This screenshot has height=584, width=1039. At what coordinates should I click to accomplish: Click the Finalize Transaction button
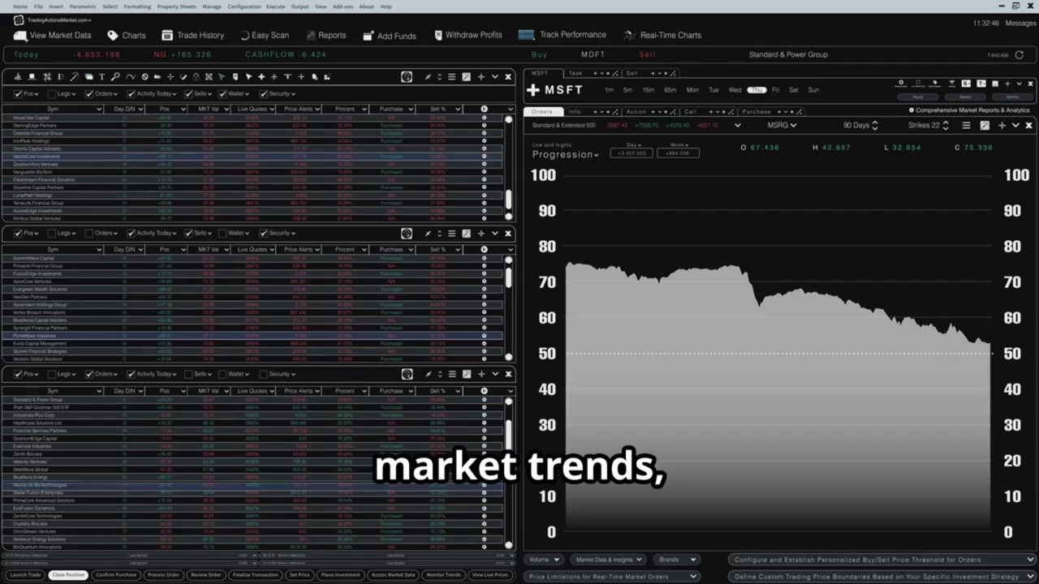255,575
